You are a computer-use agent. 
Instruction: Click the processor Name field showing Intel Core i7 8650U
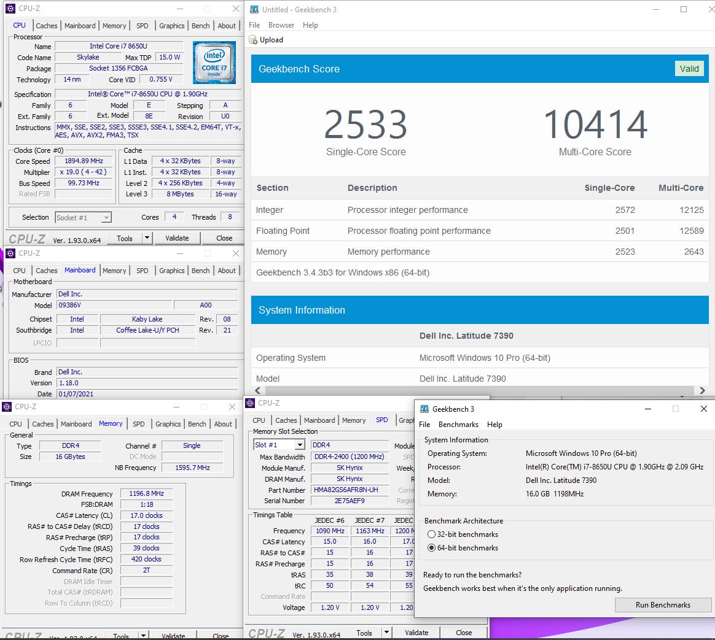point(119,46)
